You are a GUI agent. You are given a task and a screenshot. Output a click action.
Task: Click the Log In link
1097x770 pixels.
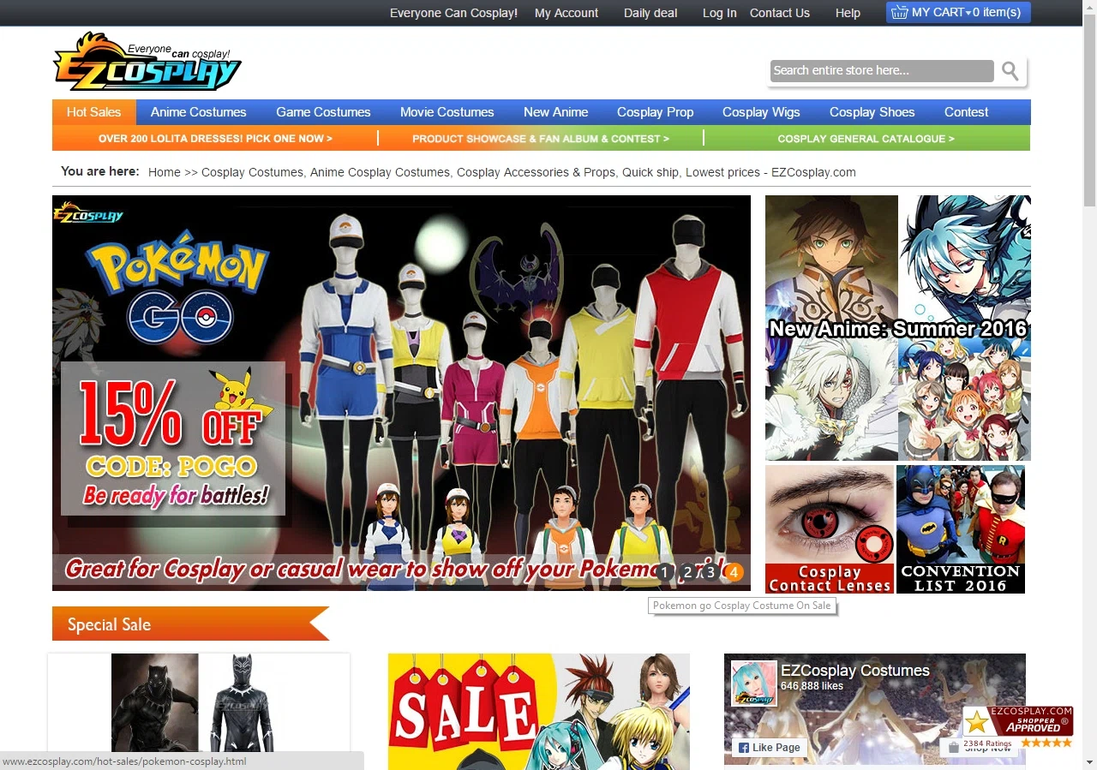719,13
